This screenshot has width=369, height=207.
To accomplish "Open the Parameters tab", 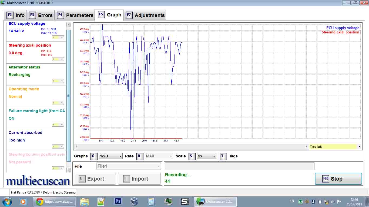I will (75, 15).
